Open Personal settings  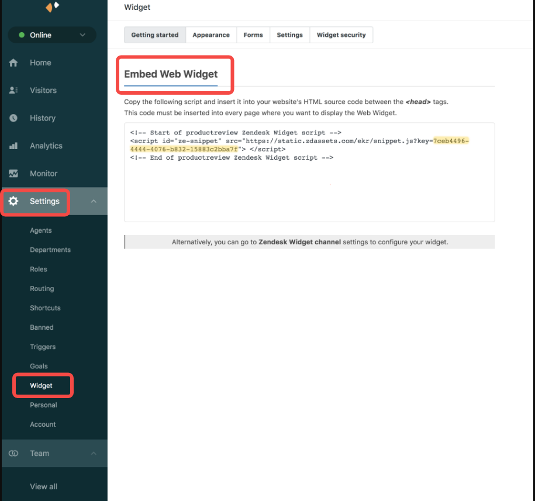(43, 405)
